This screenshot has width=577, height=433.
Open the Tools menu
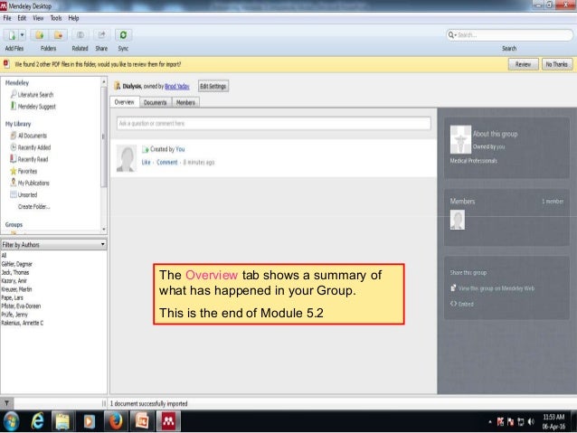pos(56,18)
